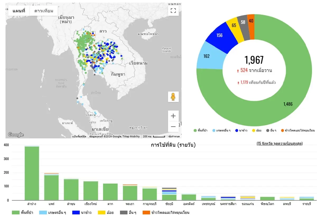317x216 pixels.
Task: Open the 15 จังหวัด จุดความร้อนสูงสุด link
Action: click(x=279, y=144)
